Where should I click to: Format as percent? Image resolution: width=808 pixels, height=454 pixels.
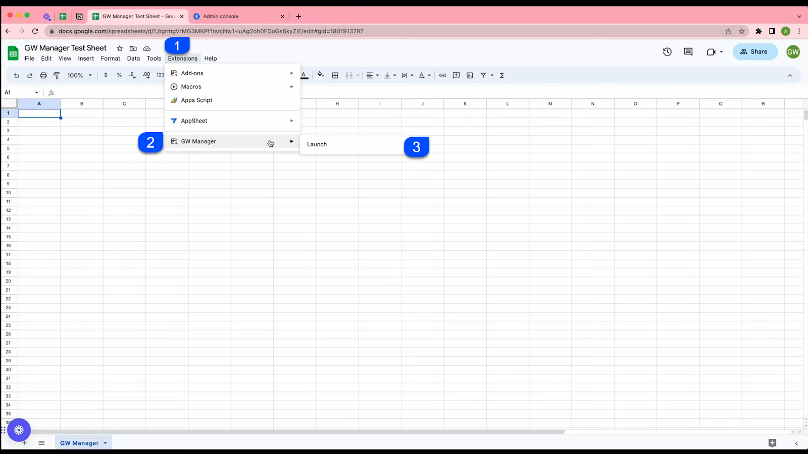pyautogui.click(x=119, y=75)
